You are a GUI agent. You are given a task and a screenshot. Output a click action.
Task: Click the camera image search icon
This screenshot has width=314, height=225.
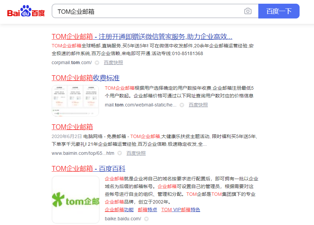pyautogui.click(x=248, y=11)
